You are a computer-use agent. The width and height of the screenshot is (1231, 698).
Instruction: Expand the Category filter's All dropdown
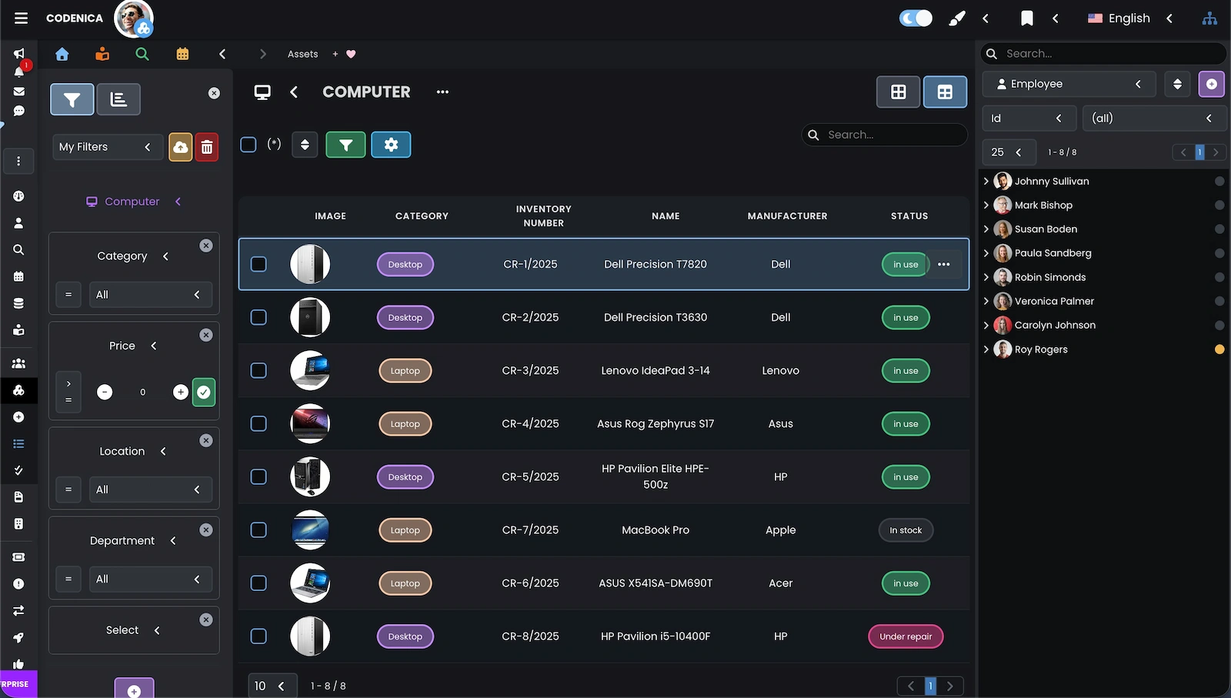pyautogui.click(x=150, y=294)
